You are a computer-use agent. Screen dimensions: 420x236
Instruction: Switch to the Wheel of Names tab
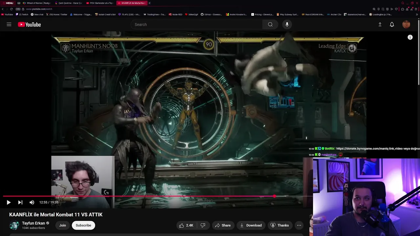point(36,3)
